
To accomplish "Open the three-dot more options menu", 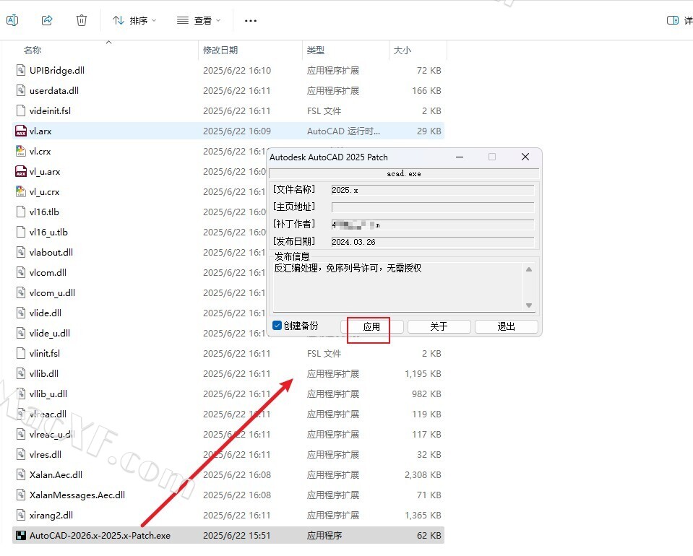I will point(251,20).
